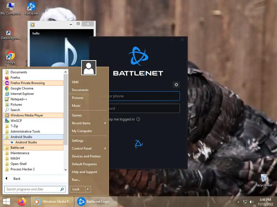Expand the 7-Zip folder
The image size is (277, 207).
tap(33, 126)
